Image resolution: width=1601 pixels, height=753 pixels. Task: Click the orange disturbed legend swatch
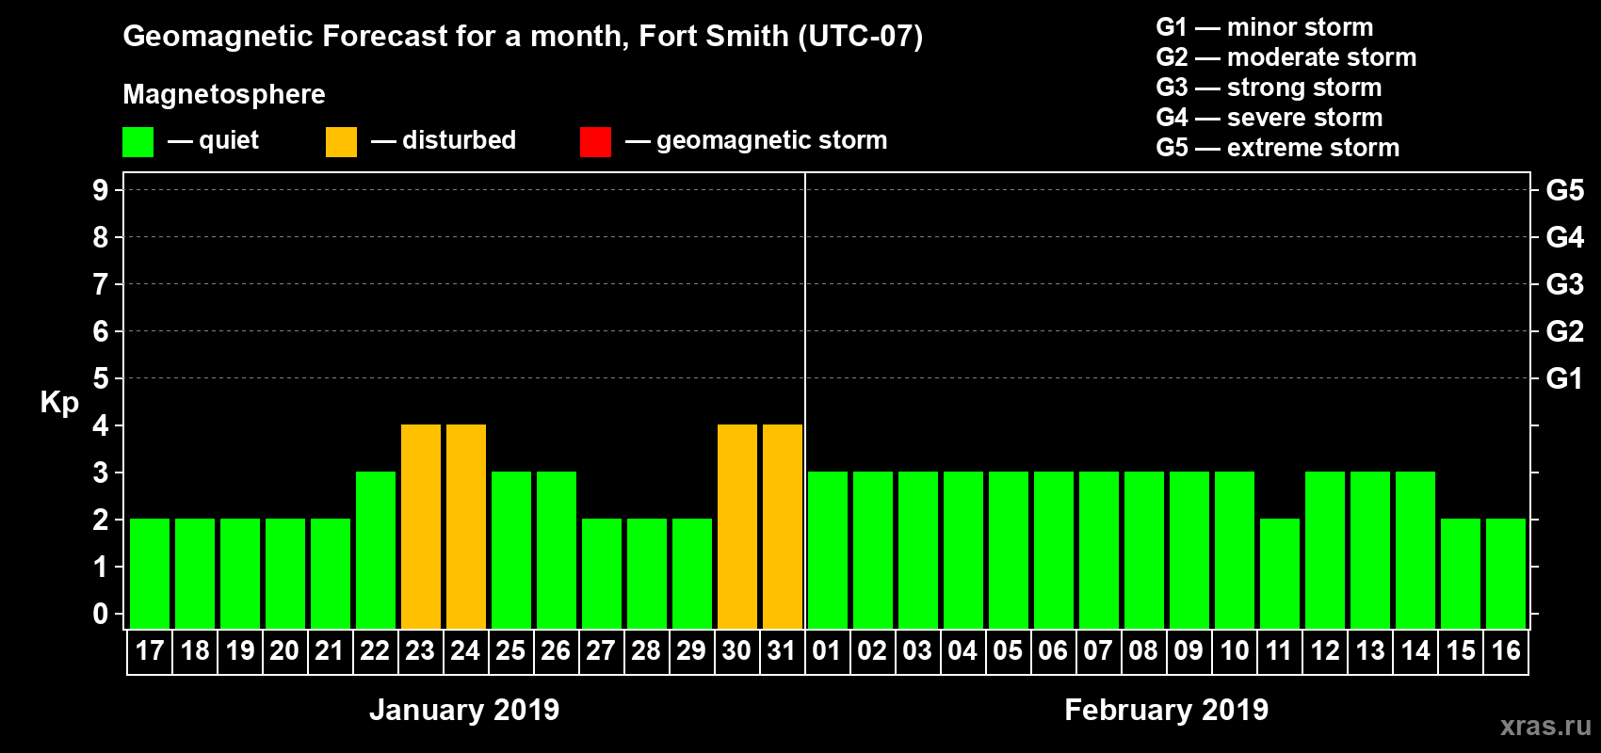pyautogui.click(x=341, y=142)
